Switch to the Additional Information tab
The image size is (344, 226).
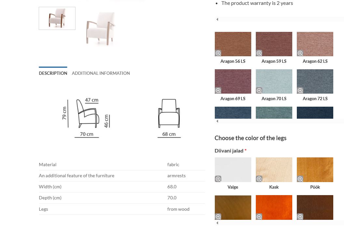[x=101, y=73]
